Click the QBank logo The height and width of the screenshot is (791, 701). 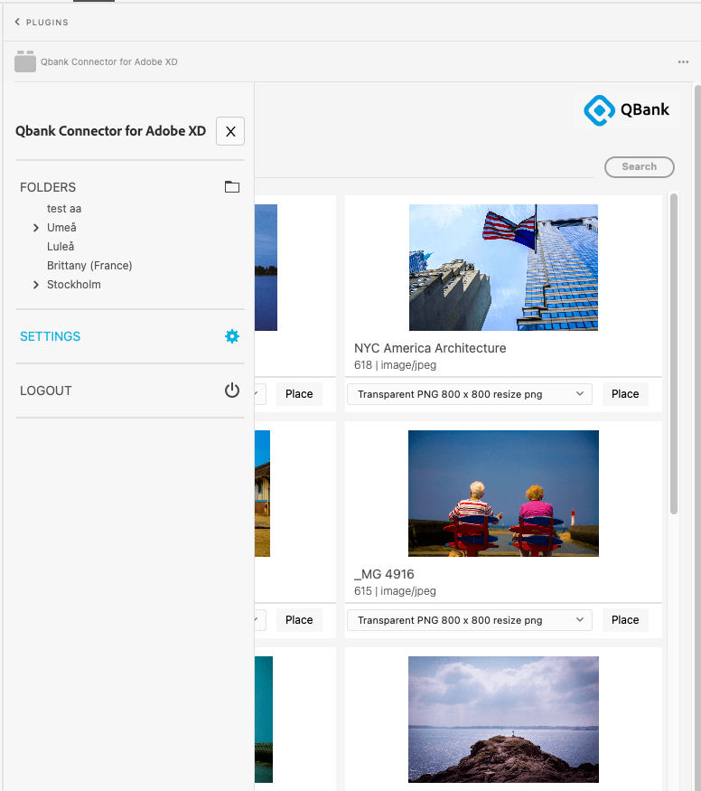pyautogui.click(x=626, y=110)
